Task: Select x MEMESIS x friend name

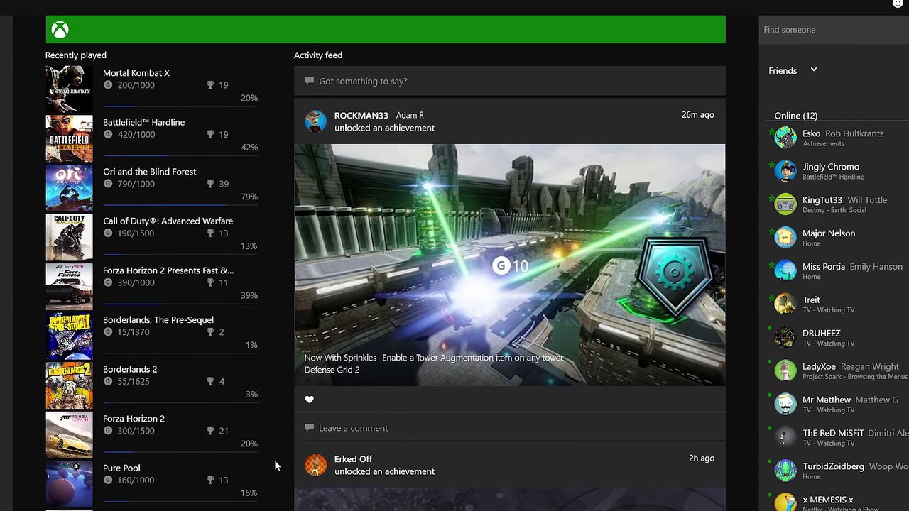Action: pyautogui.click(x=828, y=500)
